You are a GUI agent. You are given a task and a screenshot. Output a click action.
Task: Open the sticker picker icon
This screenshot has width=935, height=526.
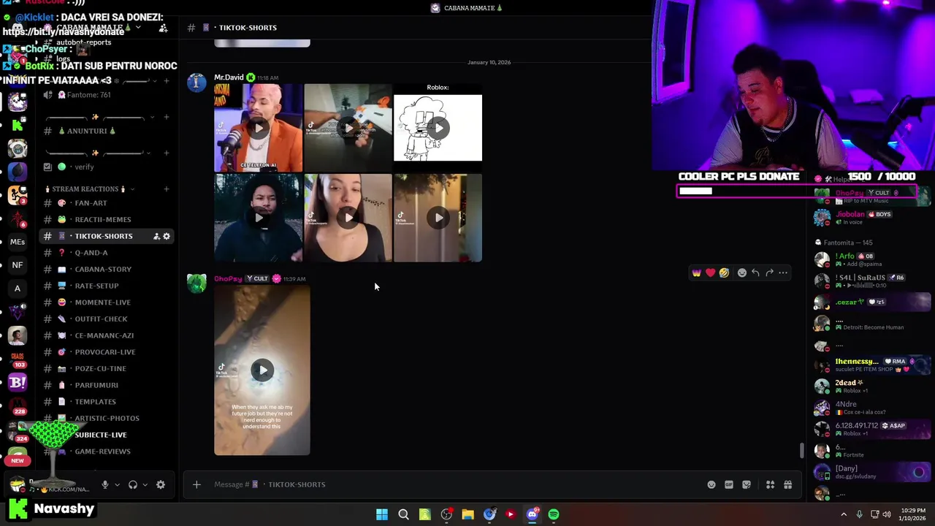[x=747, y=484]
